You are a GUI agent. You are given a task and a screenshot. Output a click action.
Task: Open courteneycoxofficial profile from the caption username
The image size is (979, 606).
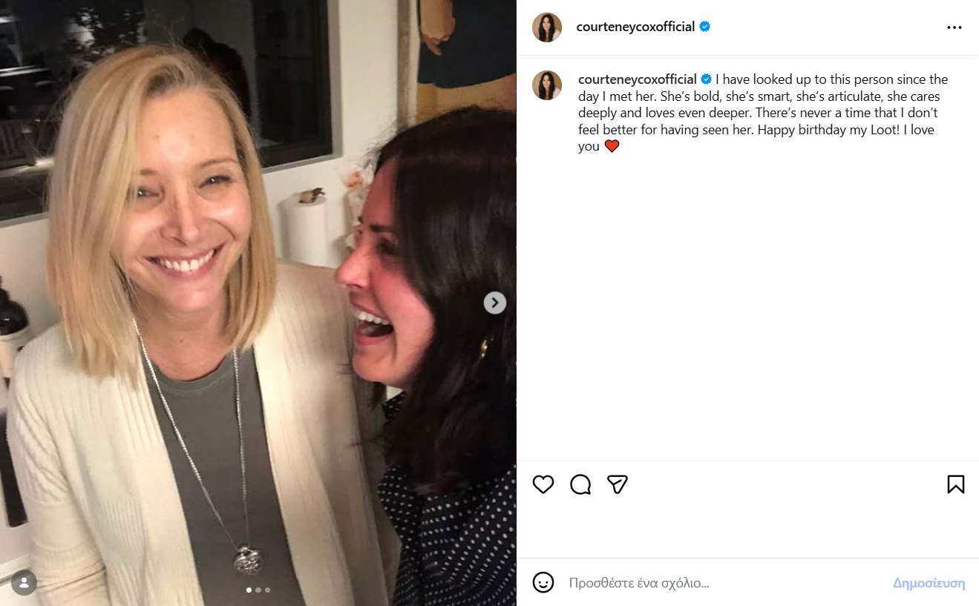(637, 79)
